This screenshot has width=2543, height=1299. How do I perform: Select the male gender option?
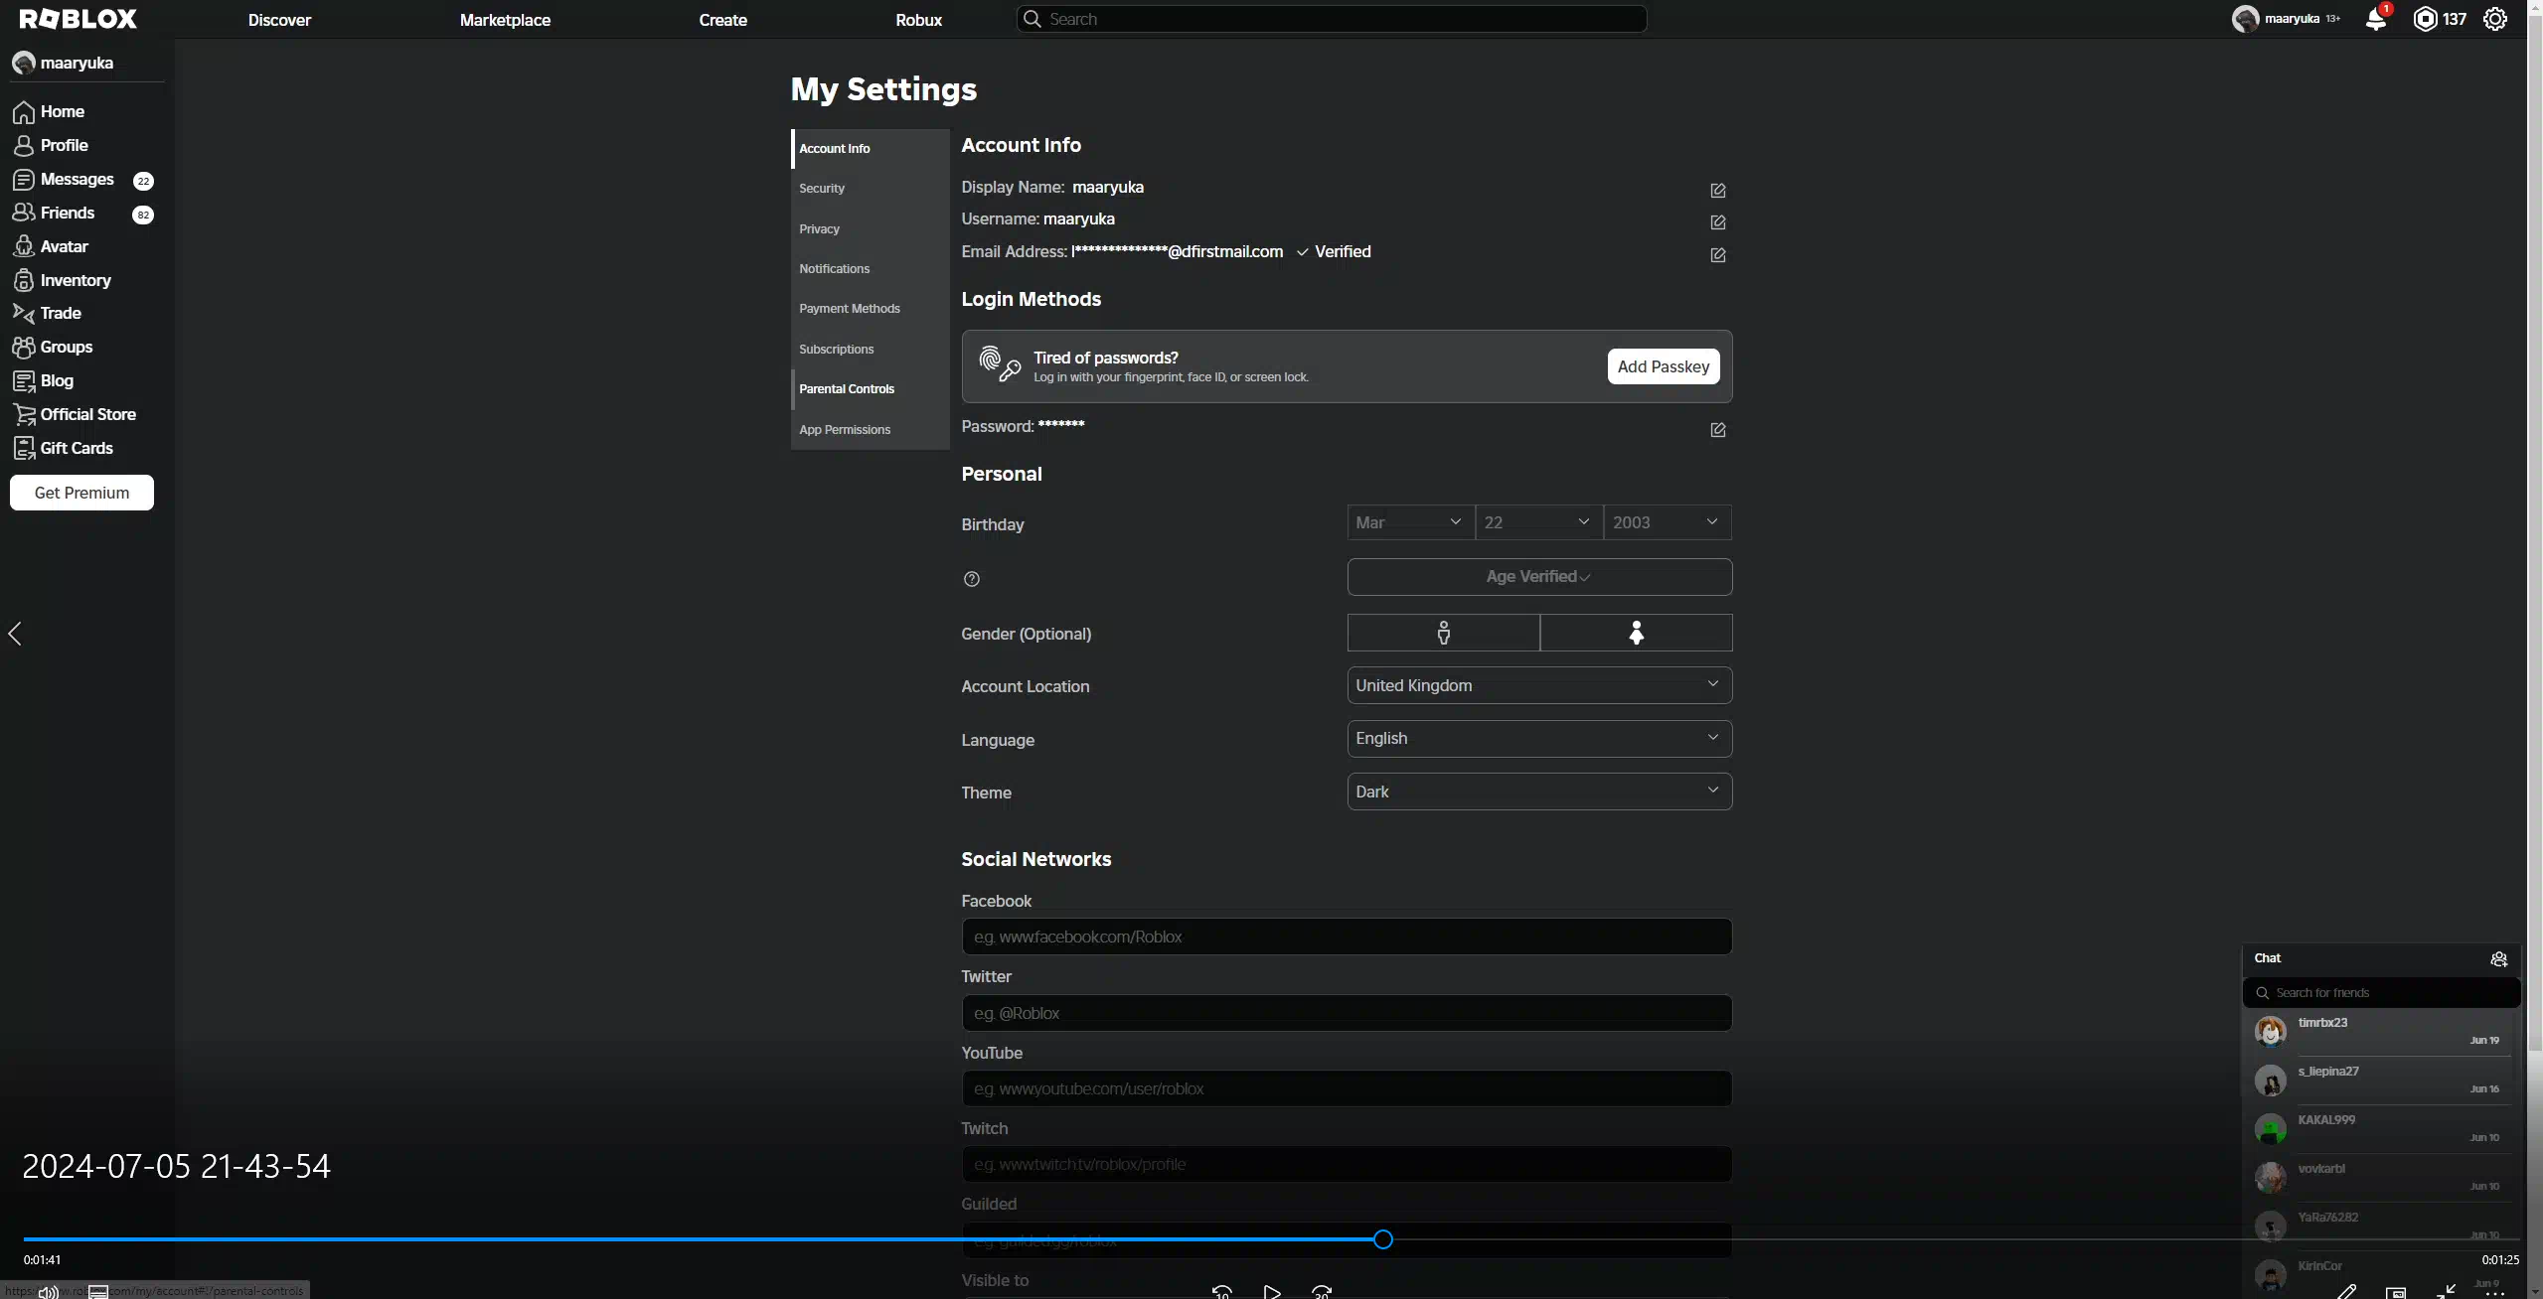click(1443, 633)
